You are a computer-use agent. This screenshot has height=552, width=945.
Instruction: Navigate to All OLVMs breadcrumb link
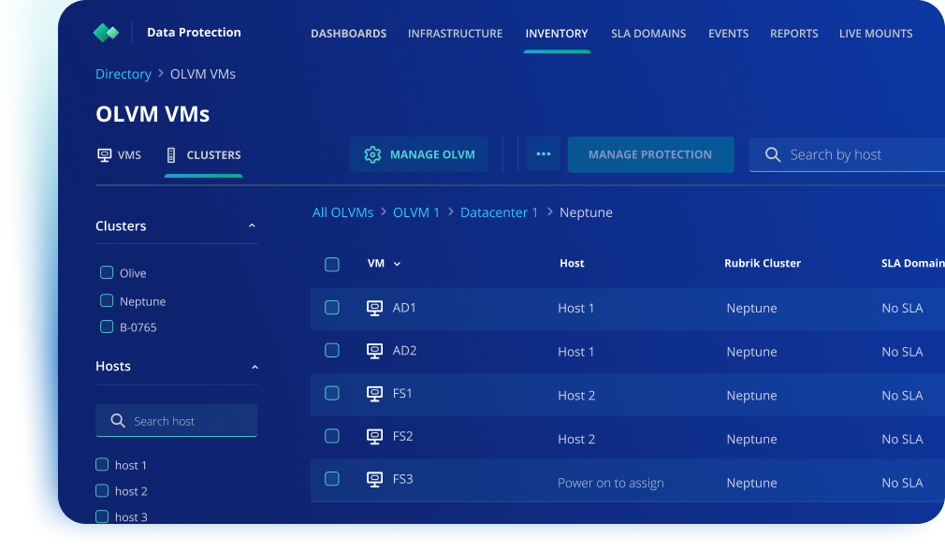342,212
